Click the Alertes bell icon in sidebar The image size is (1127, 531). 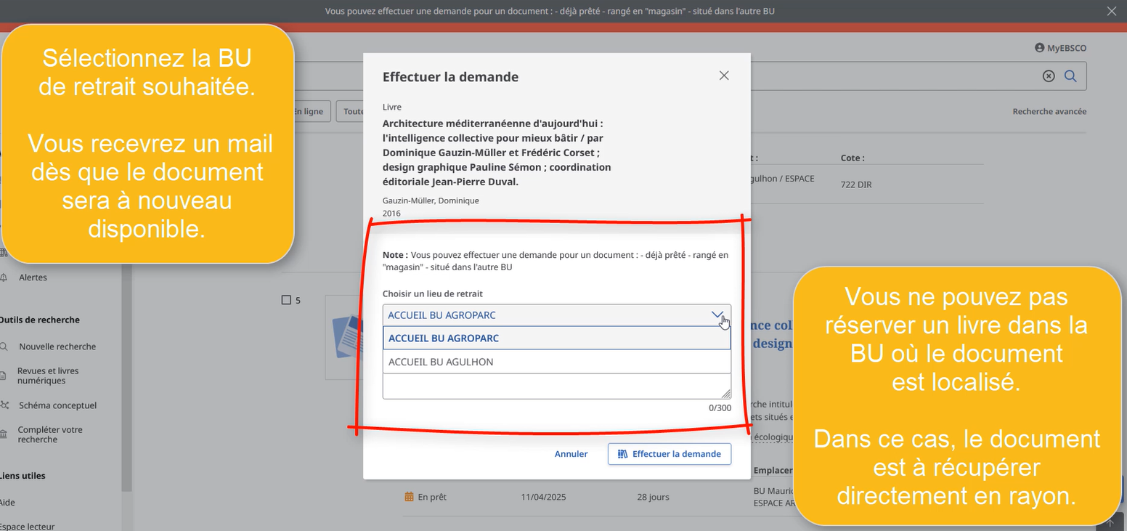coord(4,277)
